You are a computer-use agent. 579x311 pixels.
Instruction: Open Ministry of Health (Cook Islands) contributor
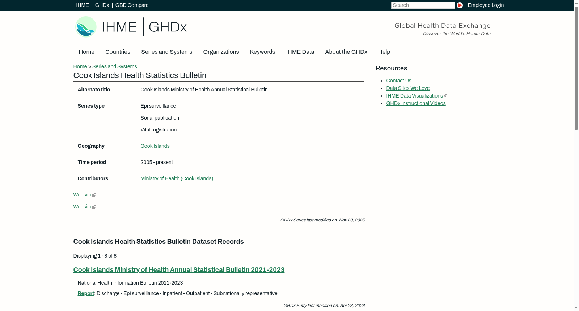[177, 178]
